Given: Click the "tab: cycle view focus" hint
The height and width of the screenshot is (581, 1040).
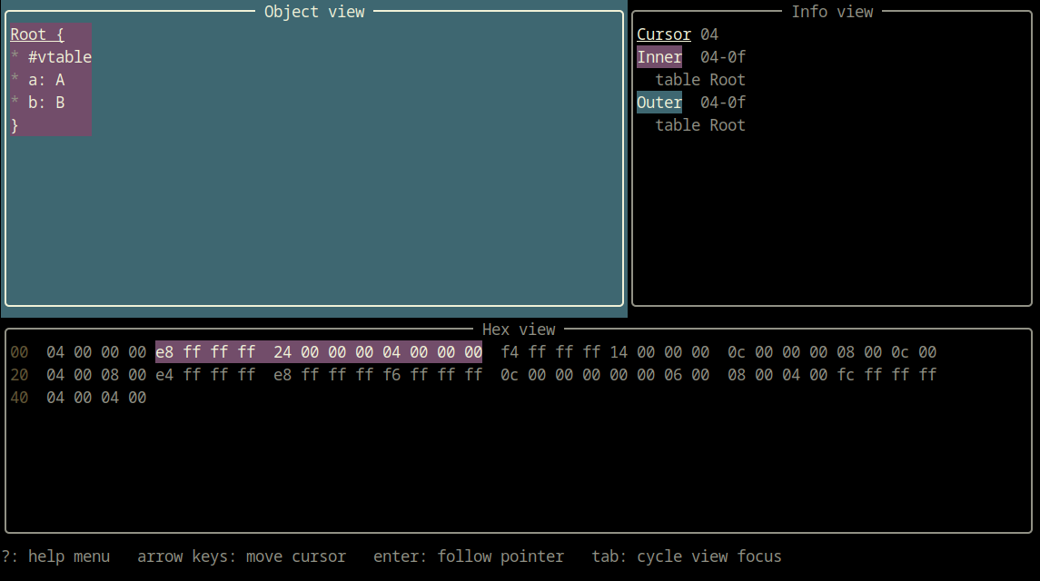Looking at the screenshot, I should 687,556.
